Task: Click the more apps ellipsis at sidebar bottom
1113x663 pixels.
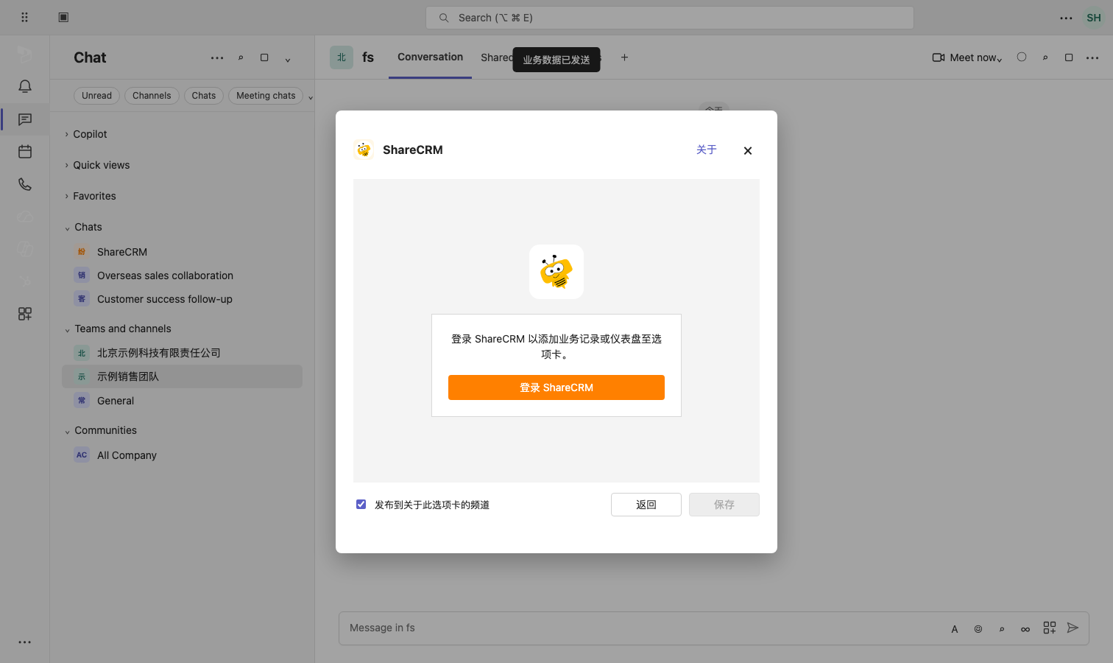Action: click(x=25, y=642)
